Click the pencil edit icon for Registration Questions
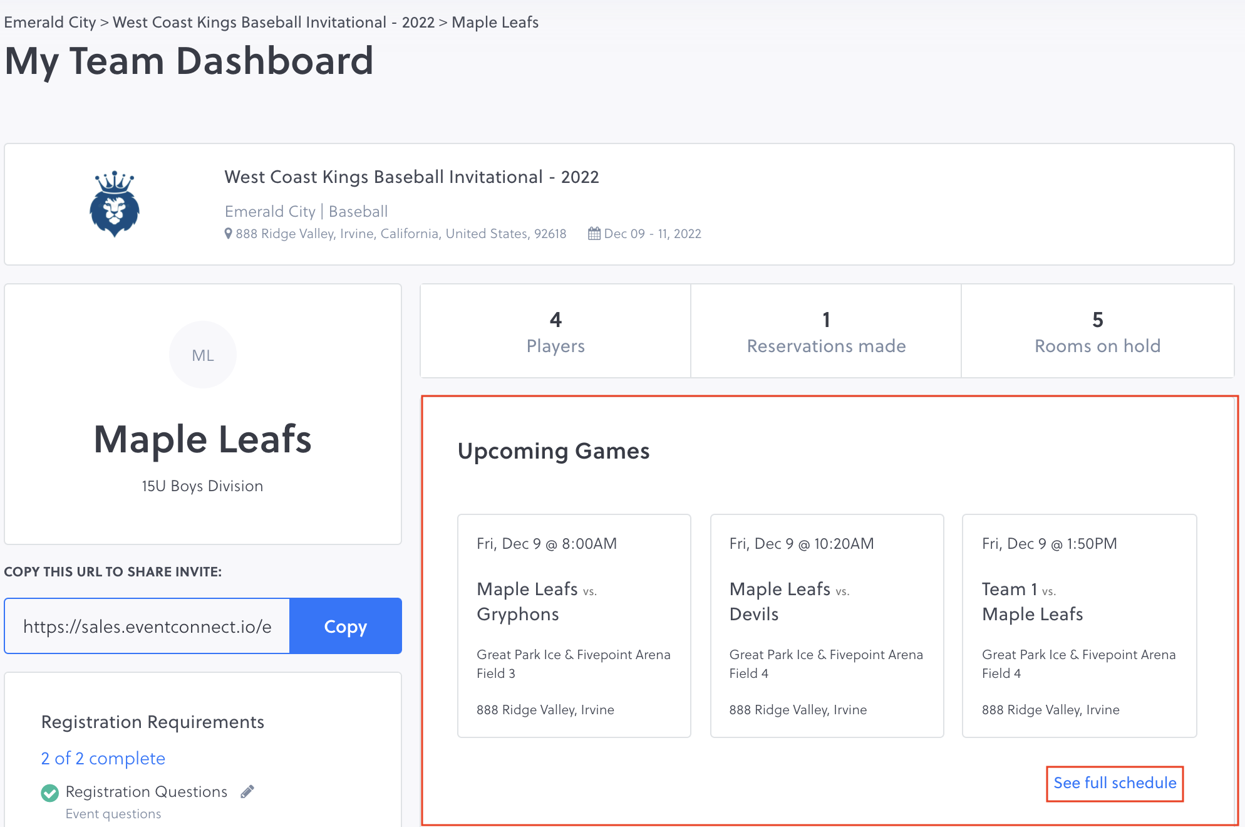 [x=247, y=791]
